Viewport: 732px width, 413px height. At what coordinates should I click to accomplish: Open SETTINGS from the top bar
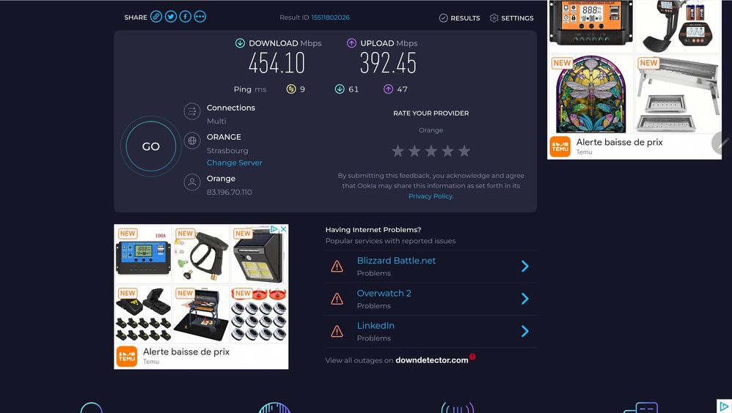[511, 18]
